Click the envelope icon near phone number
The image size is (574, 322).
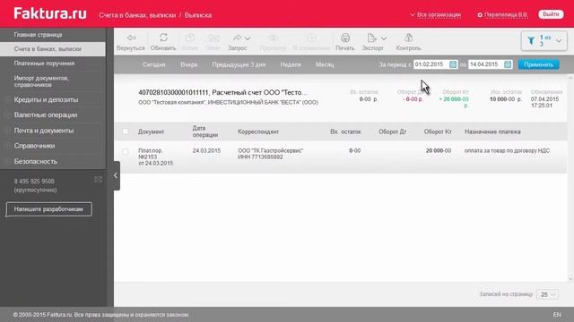click(x=98, y=179)
